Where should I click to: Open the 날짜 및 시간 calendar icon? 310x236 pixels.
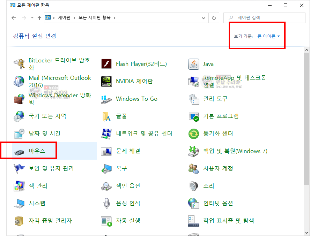[19, 134]
